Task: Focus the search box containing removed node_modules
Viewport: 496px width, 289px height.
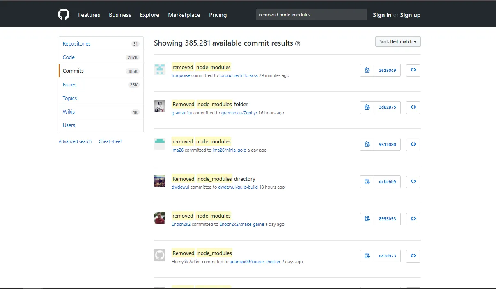Action: pyautogui.click(x=312, y=15)
